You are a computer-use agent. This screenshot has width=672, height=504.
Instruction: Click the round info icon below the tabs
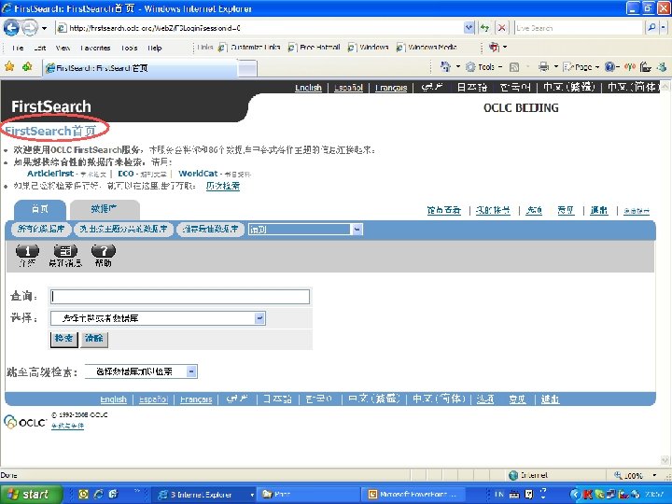coord(27,251)
